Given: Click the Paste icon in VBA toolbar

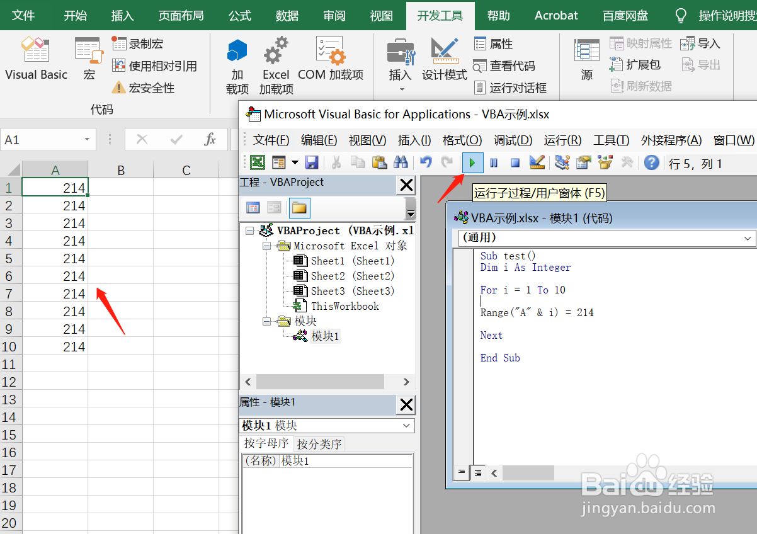Looking at the screenshot, I should [379, 163].
